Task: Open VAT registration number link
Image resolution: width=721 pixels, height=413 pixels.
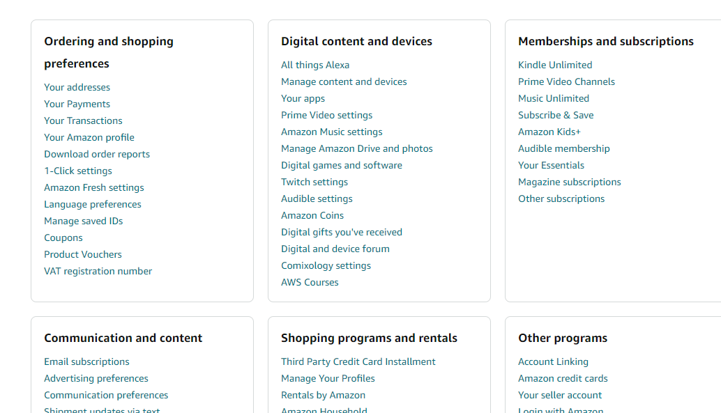Action: 98,271
